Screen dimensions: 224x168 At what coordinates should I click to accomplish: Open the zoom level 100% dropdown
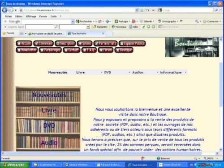coord(217,158)
